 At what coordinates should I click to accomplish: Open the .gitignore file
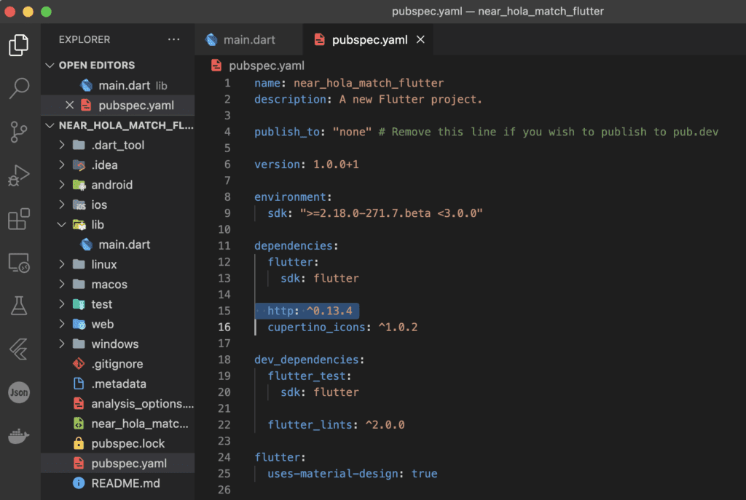[117, 364]
